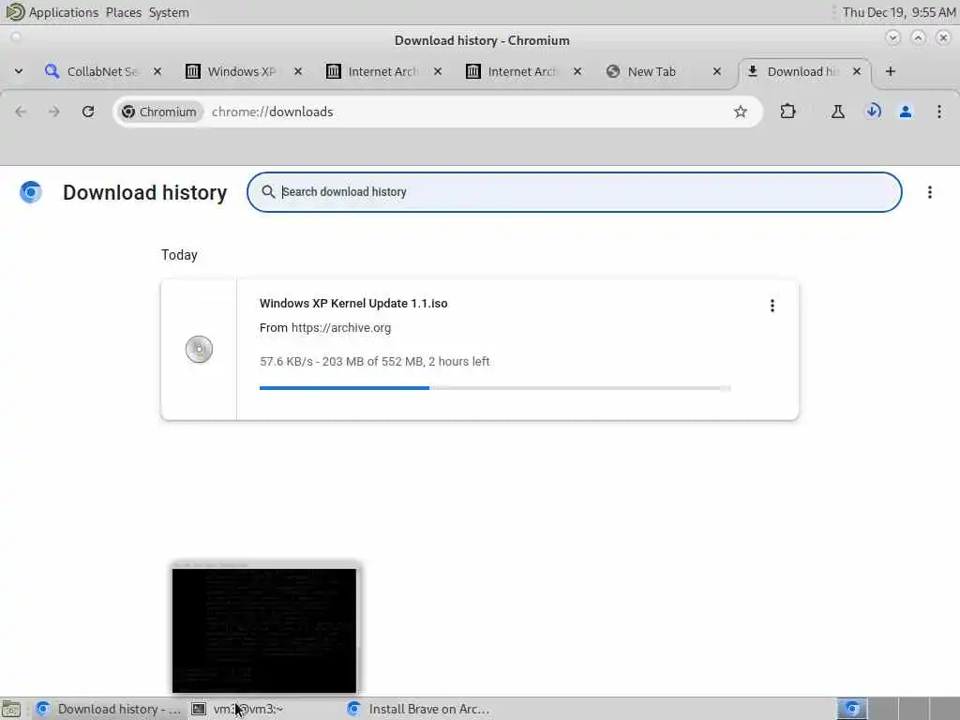Select the active workspace in switcher
This screenshot has width=960, height=720.
tap(851, 709)
